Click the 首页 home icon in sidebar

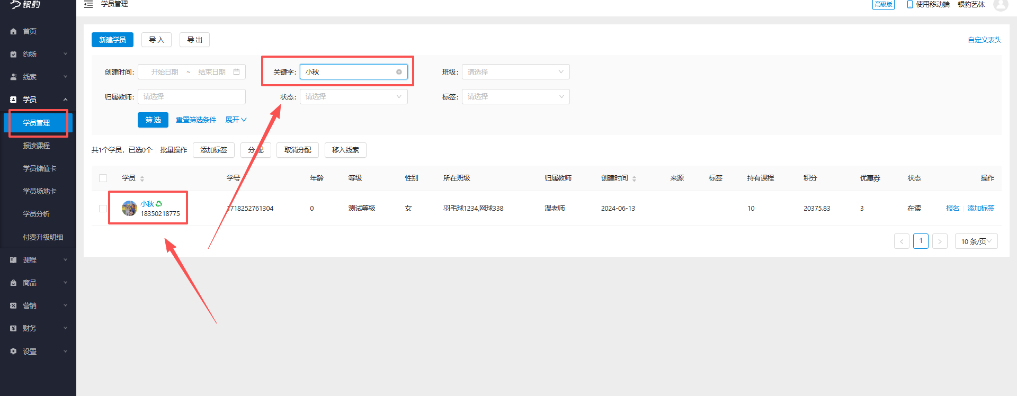click(14, 32)
